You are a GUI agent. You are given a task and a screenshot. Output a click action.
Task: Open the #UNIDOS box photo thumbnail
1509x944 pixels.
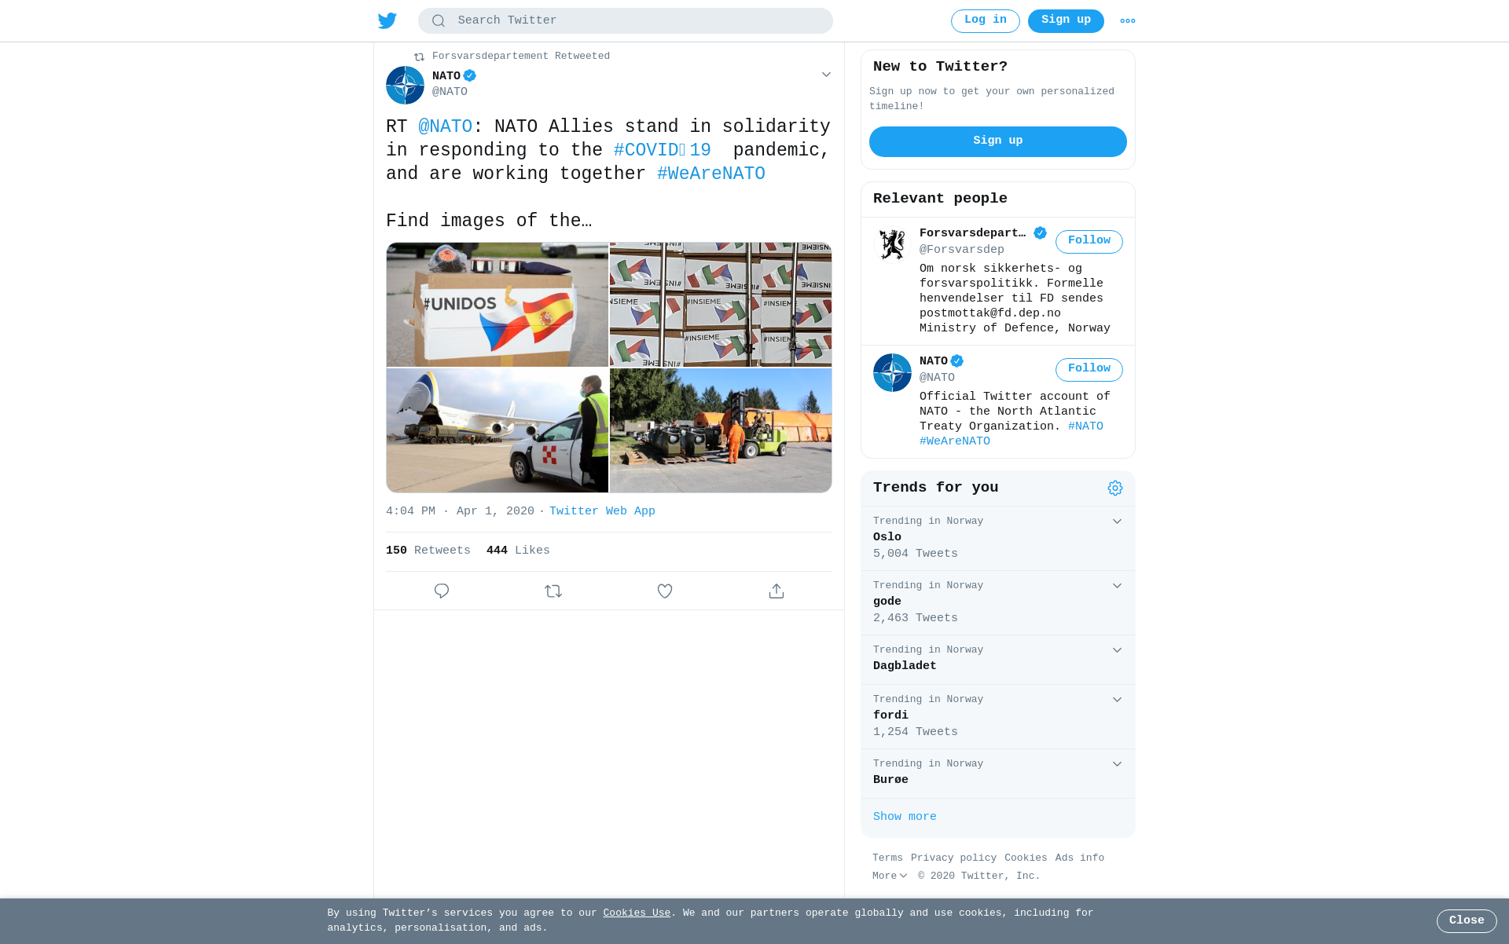(x=497, y=305)
